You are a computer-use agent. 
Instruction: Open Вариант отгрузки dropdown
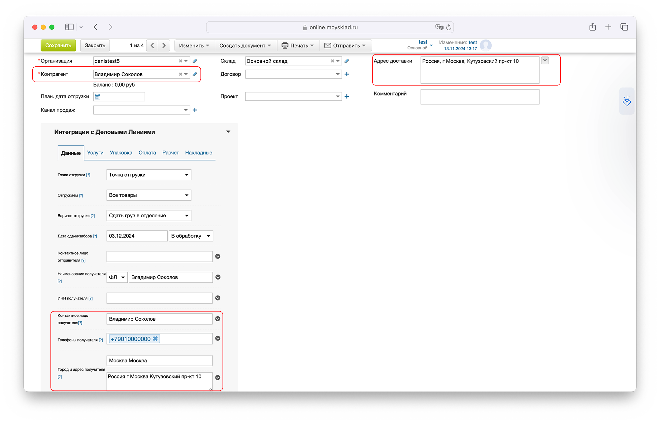click(148, 216)
